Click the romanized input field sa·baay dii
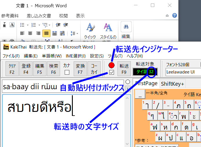Screen dimensions: 201x147 pos(63,86)
